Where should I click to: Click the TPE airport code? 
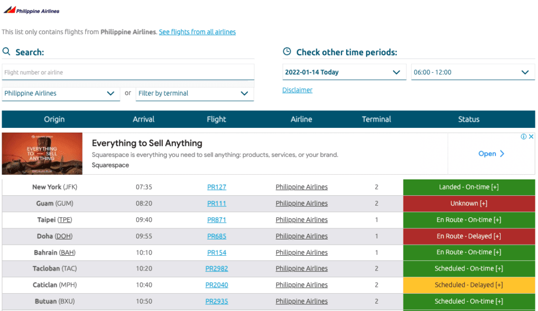(65, 220)
